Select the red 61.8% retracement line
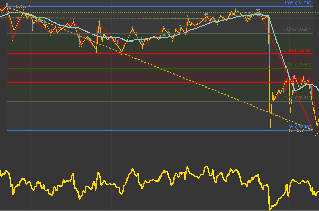319x211 pixels. pos(160,54)
